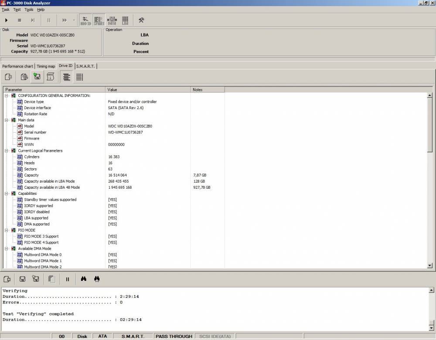This screenshot has height=340, width=436.
Task: Open the Task menu
Action: click(6, 10)
